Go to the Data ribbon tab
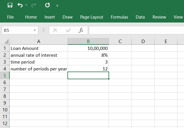184x128 pixels. [x=140, y=17]
